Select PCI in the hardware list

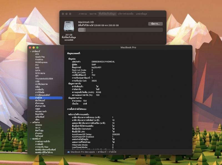[37, 65]
